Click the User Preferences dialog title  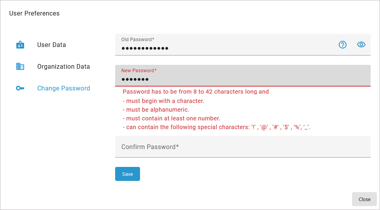coord(34,14)
